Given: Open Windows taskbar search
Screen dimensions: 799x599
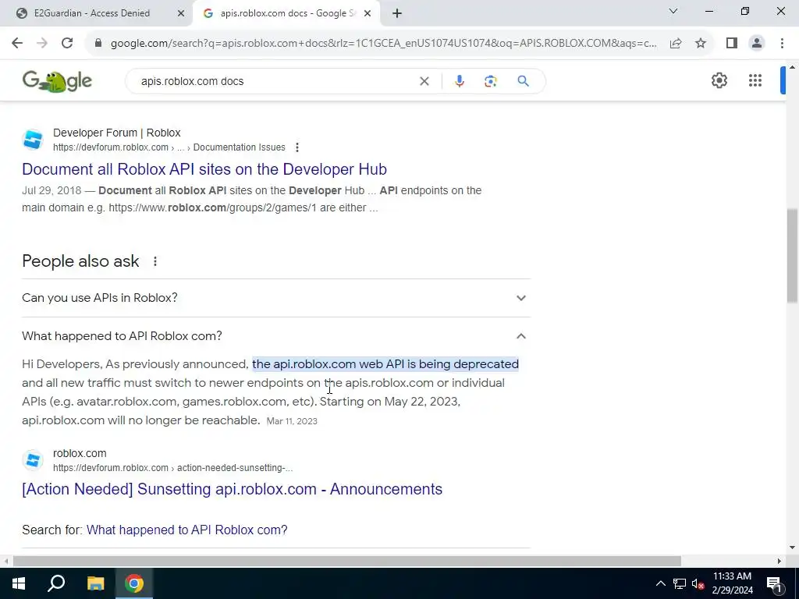Looking at the screenshot, I should click(56, 583).
